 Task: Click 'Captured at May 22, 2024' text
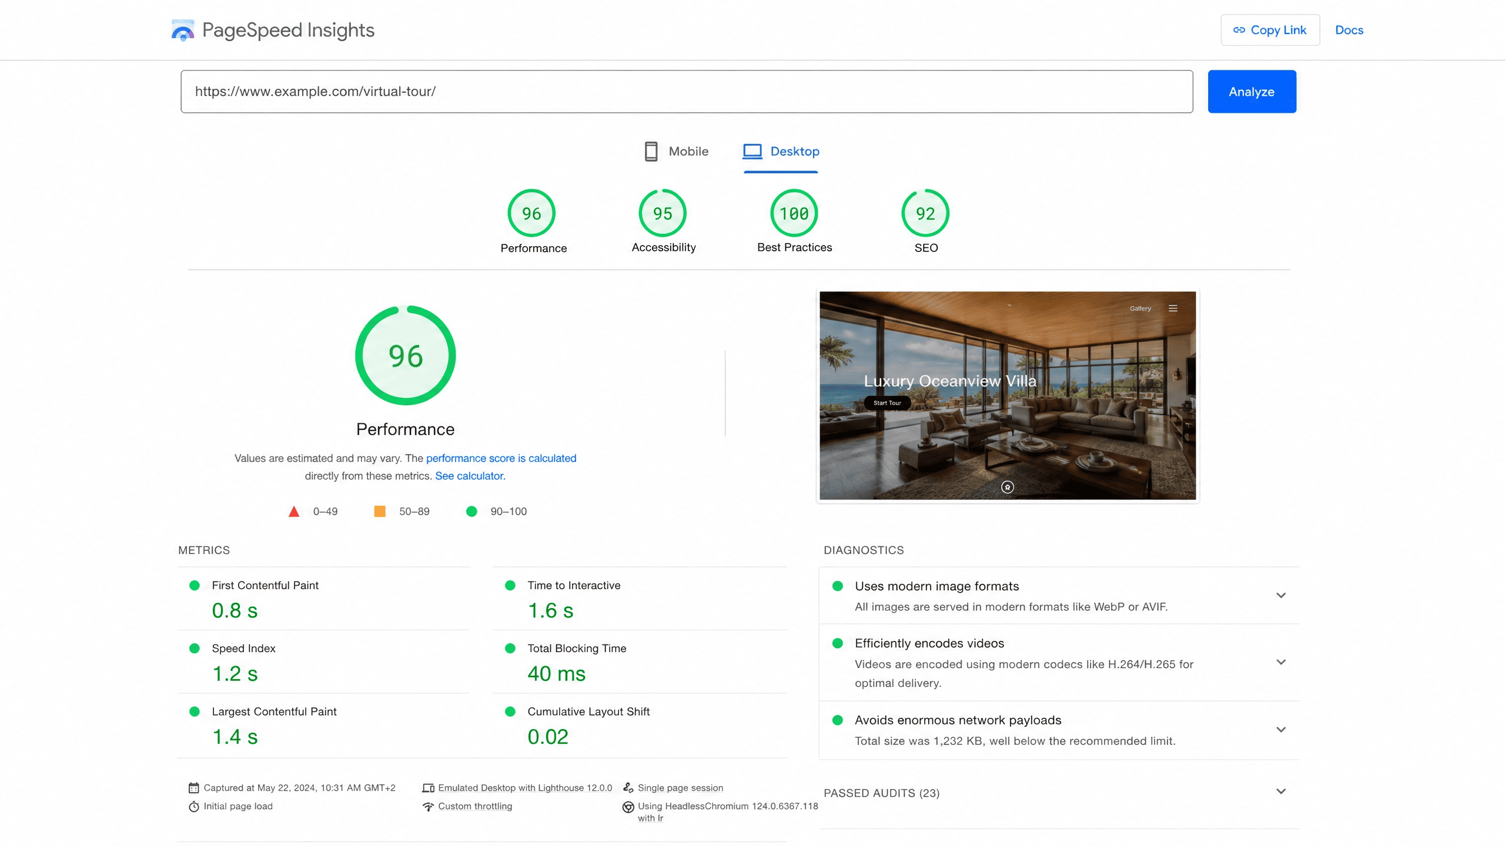[x=299, y=788]
